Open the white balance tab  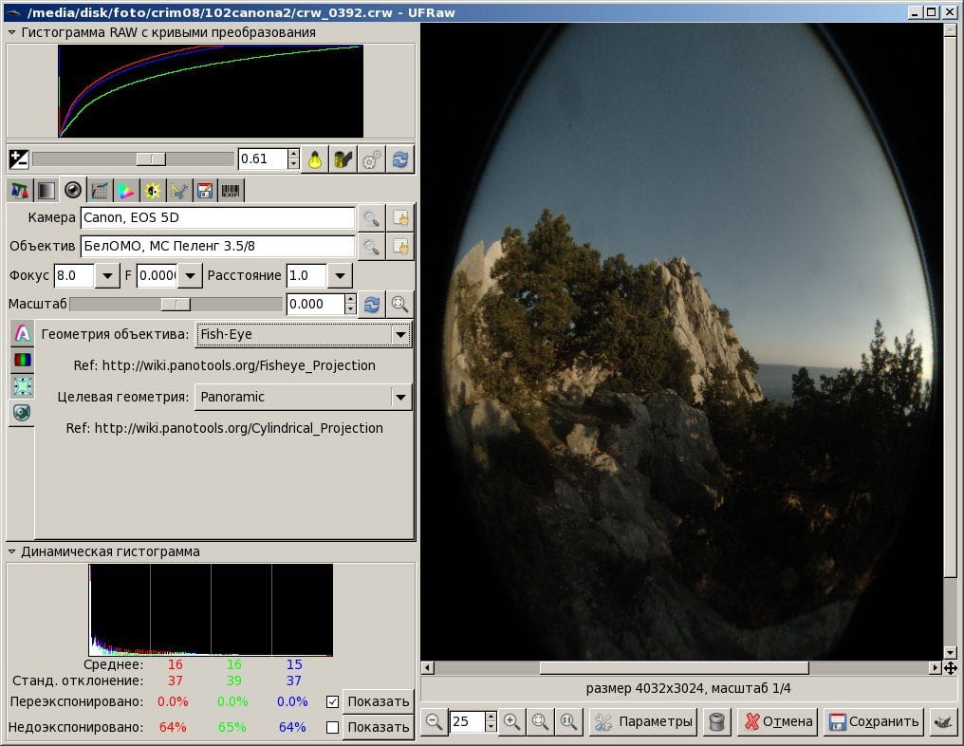tap(20, 191)
